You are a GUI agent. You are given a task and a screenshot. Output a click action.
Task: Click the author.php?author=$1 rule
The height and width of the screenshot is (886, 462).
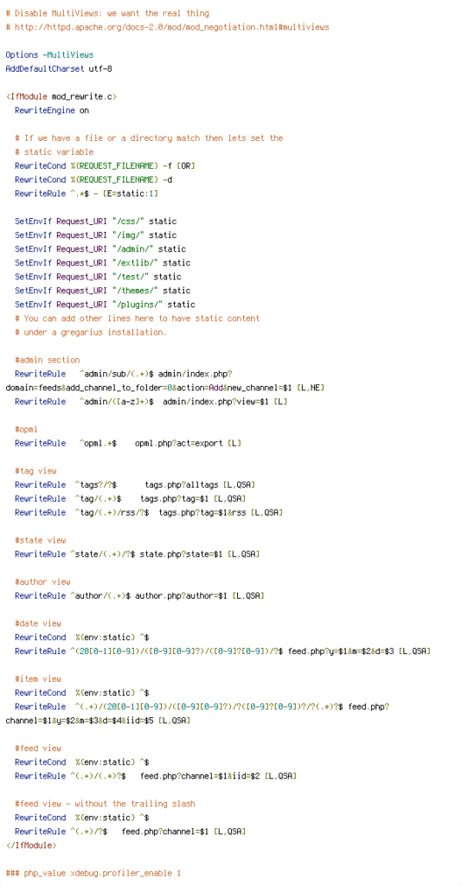click(x=139, y=596)
